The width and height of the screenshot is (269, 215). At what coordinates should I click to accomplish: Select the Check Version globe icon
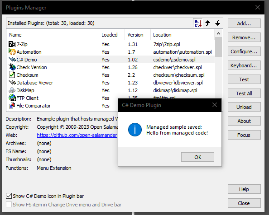pyautogui.click(x=12, y=67)
